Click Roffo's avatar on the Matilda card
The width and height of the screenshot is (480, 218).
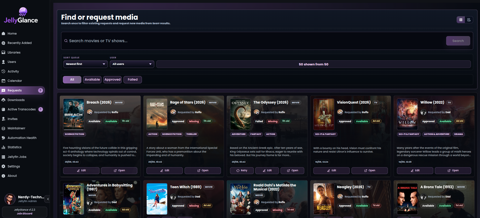tap(257, 202)
